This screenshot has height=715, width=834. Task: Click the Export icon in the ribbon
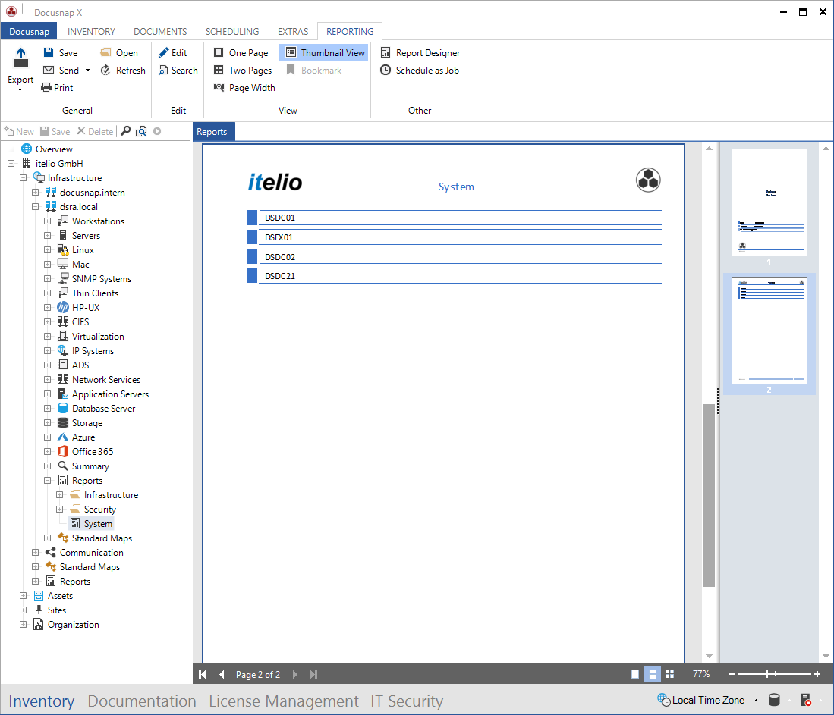tap(20, 58)
